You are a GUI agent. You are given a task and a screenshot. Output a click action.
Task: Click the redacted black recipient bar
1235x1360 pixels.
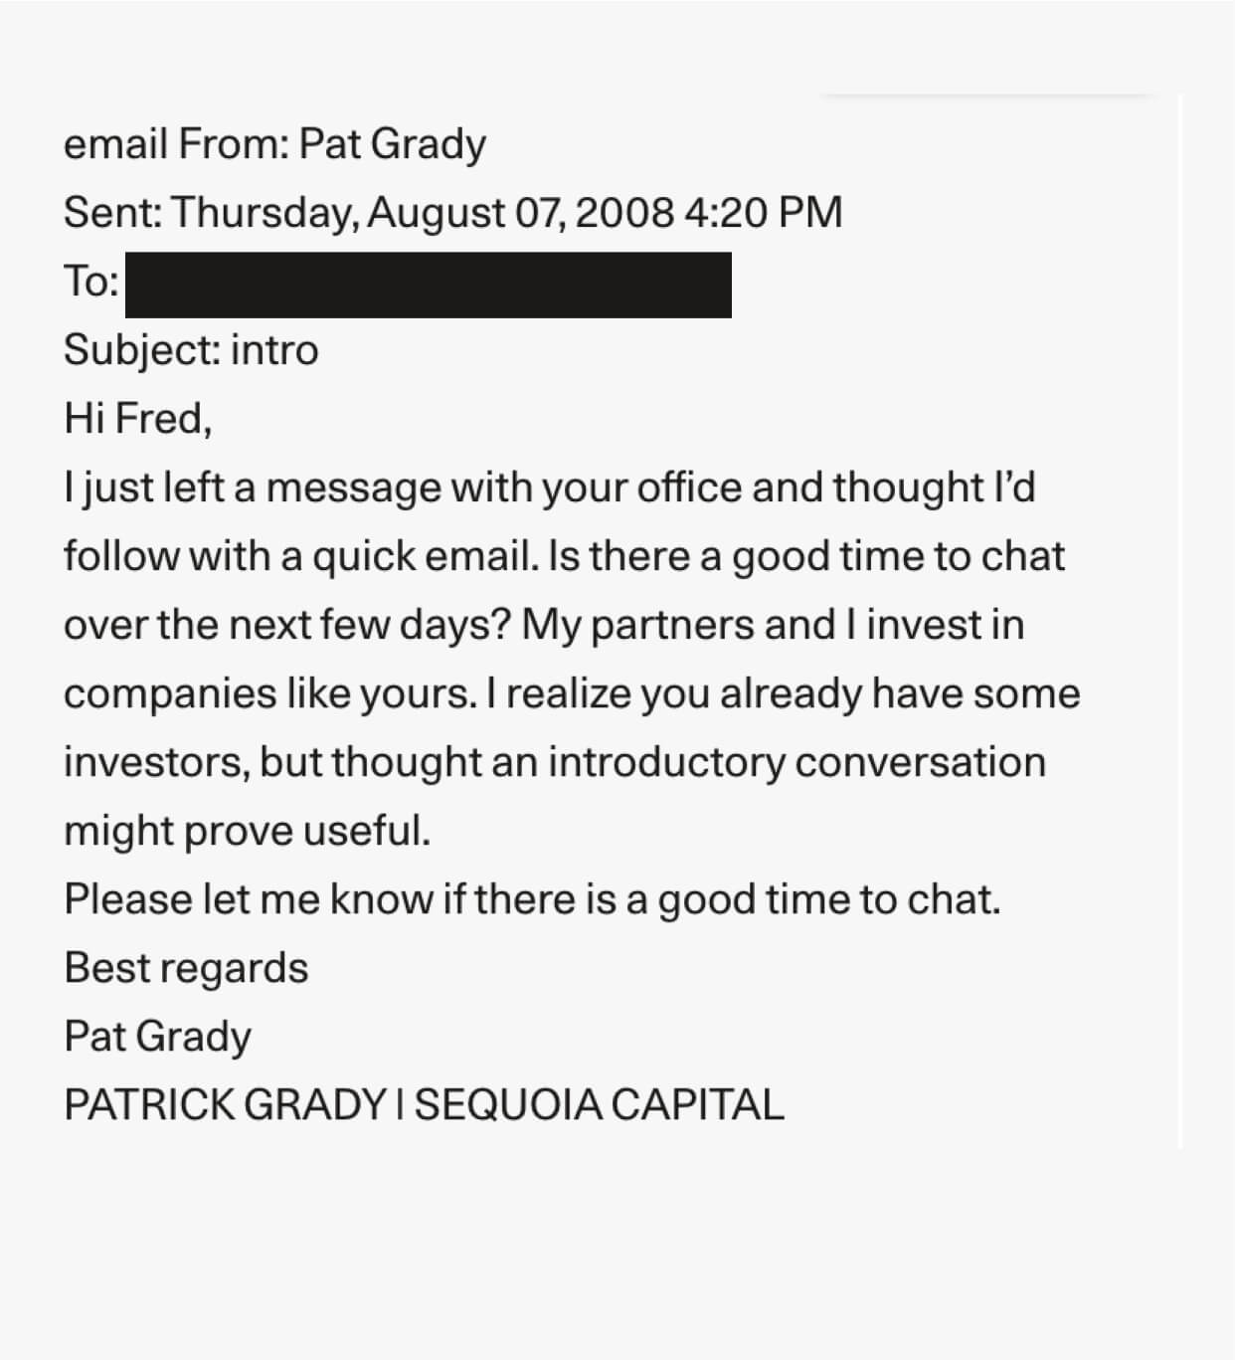point(429,286)
